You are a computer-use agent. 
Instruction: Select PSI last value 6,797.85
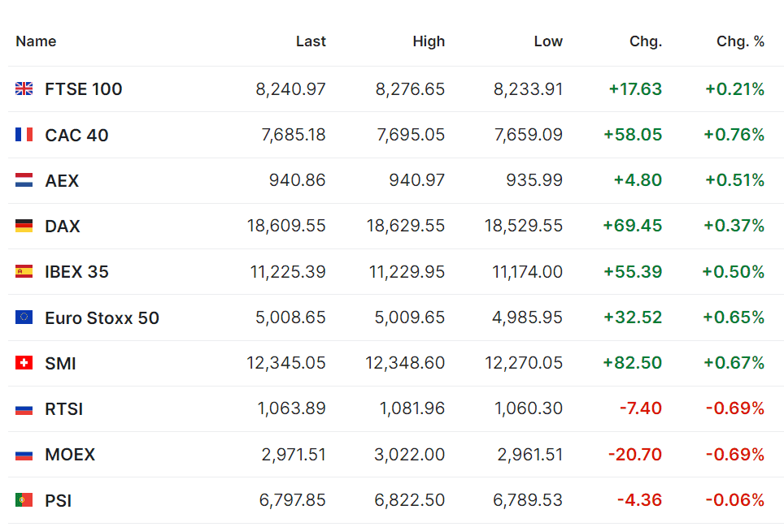click(293, 500)
